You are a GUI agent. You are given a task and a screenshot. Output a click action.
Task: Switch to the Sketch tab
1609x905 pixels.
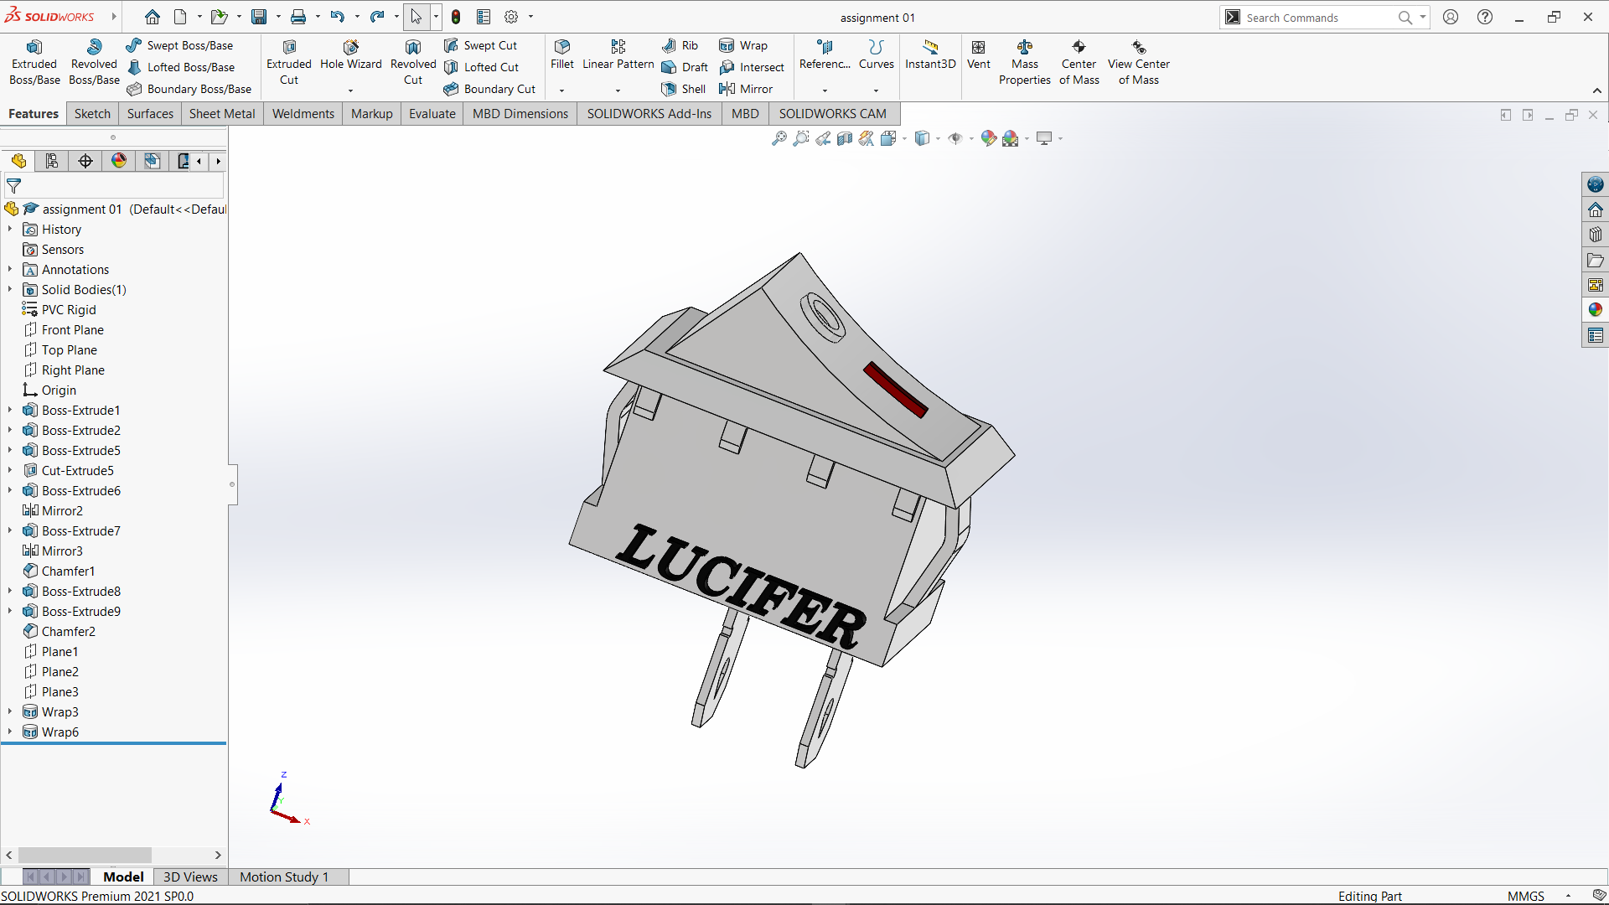(92, 114)
